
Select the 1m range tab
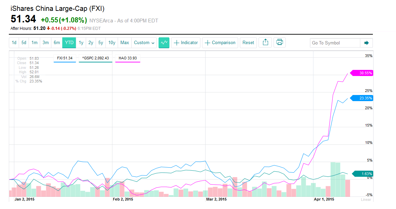(x=34, y=43)
